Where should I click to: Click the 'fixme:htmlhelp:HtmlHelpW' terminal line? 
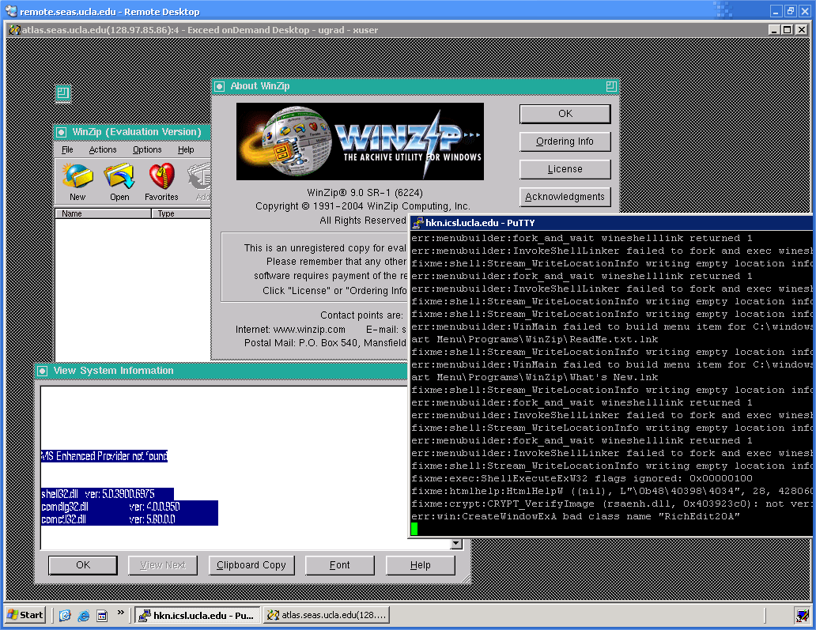[611, 491]
